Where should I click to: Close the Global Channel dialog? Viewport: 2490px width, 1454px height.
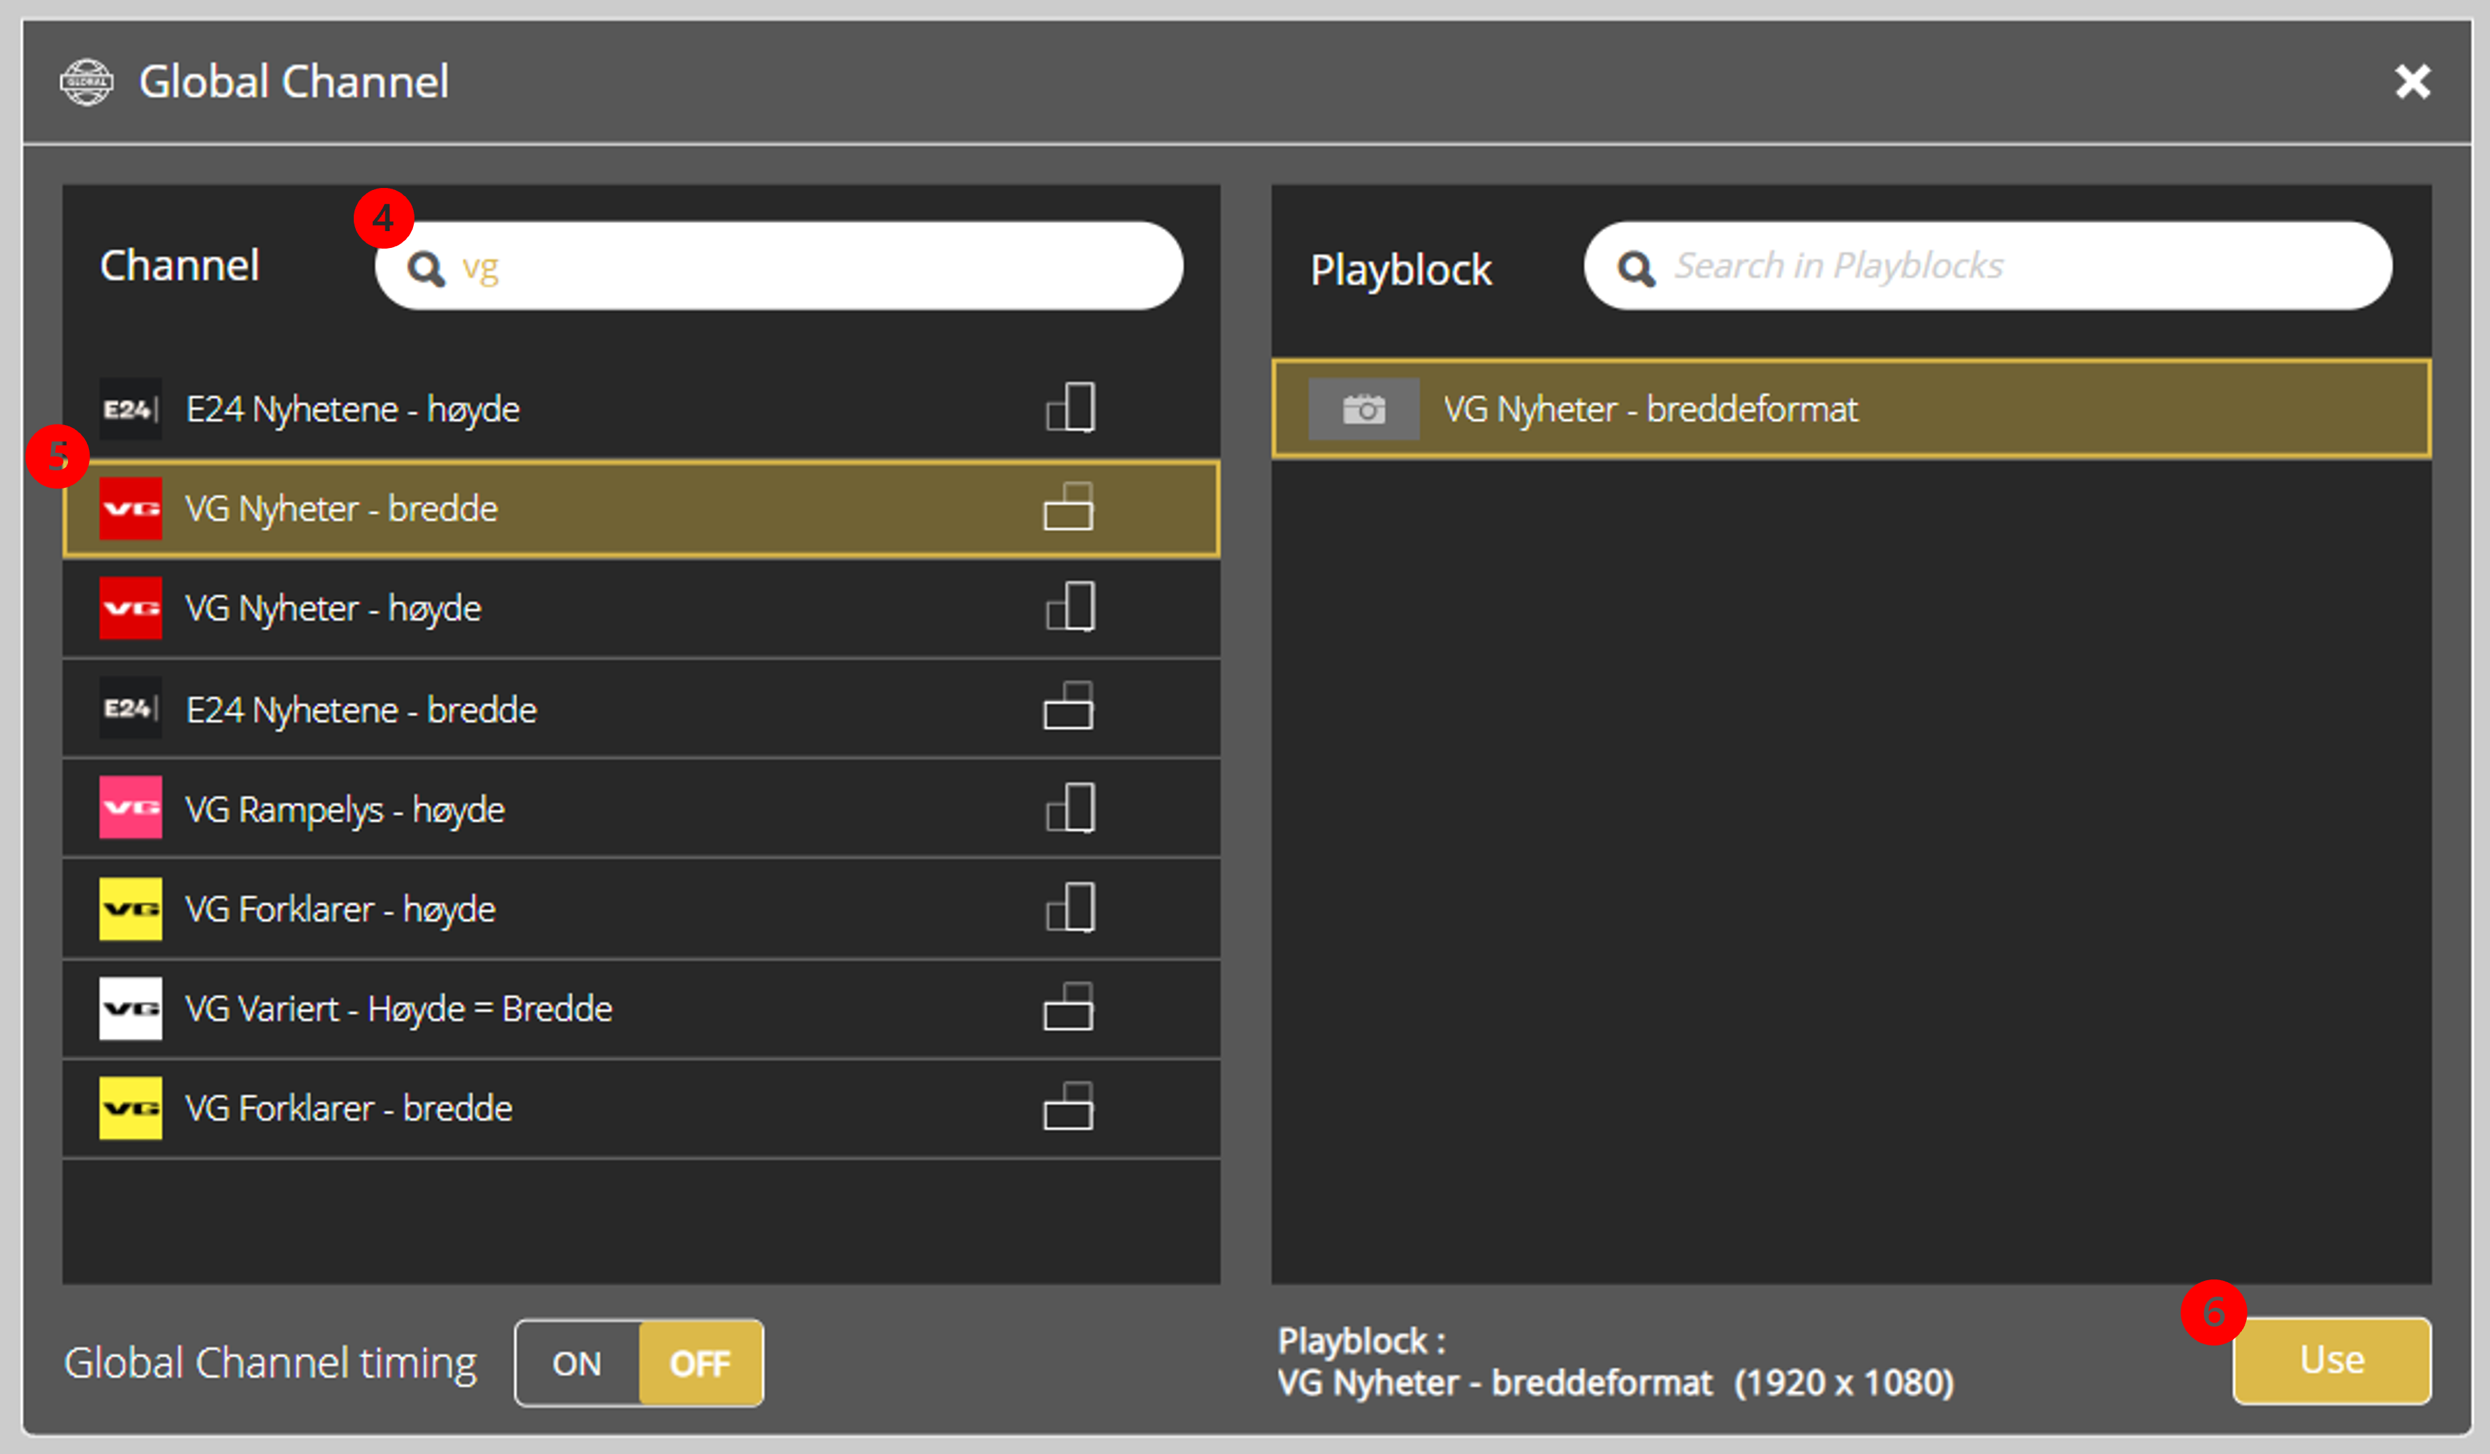2412,82
